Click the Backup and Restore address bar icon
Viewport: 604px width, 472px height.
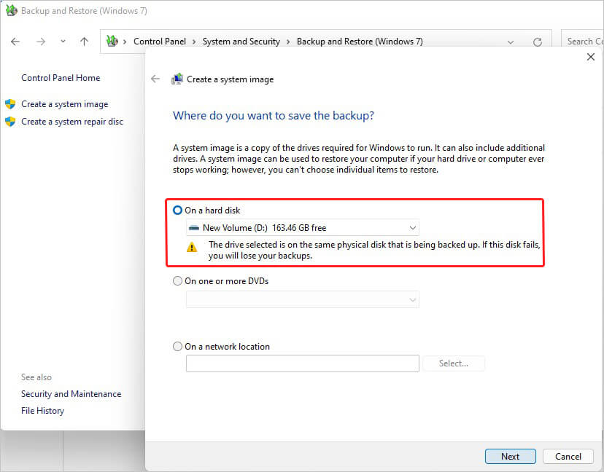[x=112, y=41]
